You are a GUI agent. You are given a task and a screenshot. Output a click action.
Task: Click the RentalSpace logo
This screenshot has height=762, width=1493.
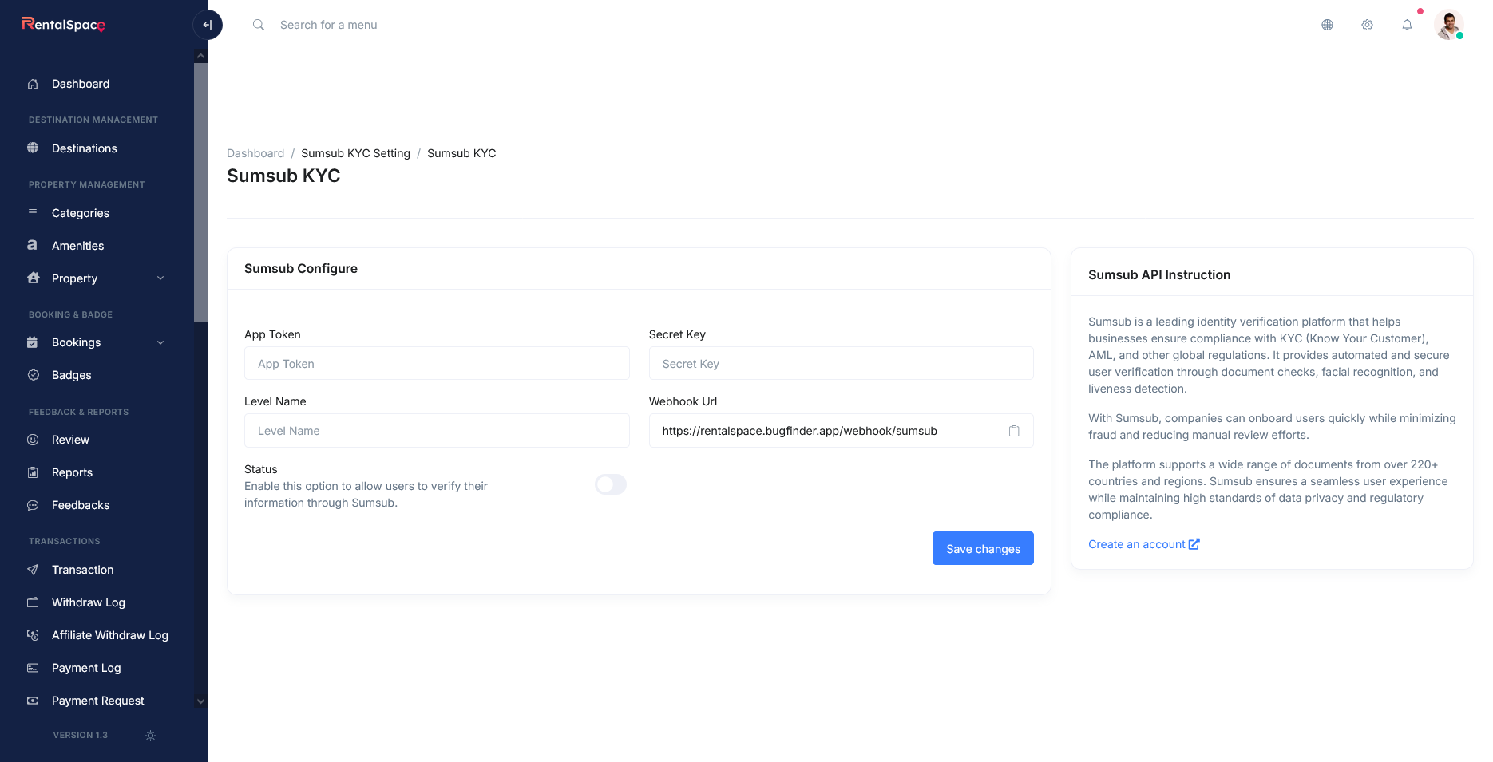[64, 25]
